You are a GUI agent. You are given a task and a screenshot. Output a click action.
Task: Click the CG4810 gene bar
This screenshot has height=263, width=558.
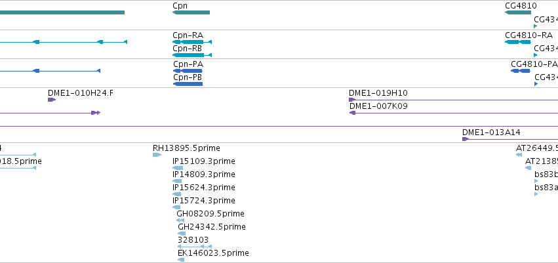pos(518,12)
